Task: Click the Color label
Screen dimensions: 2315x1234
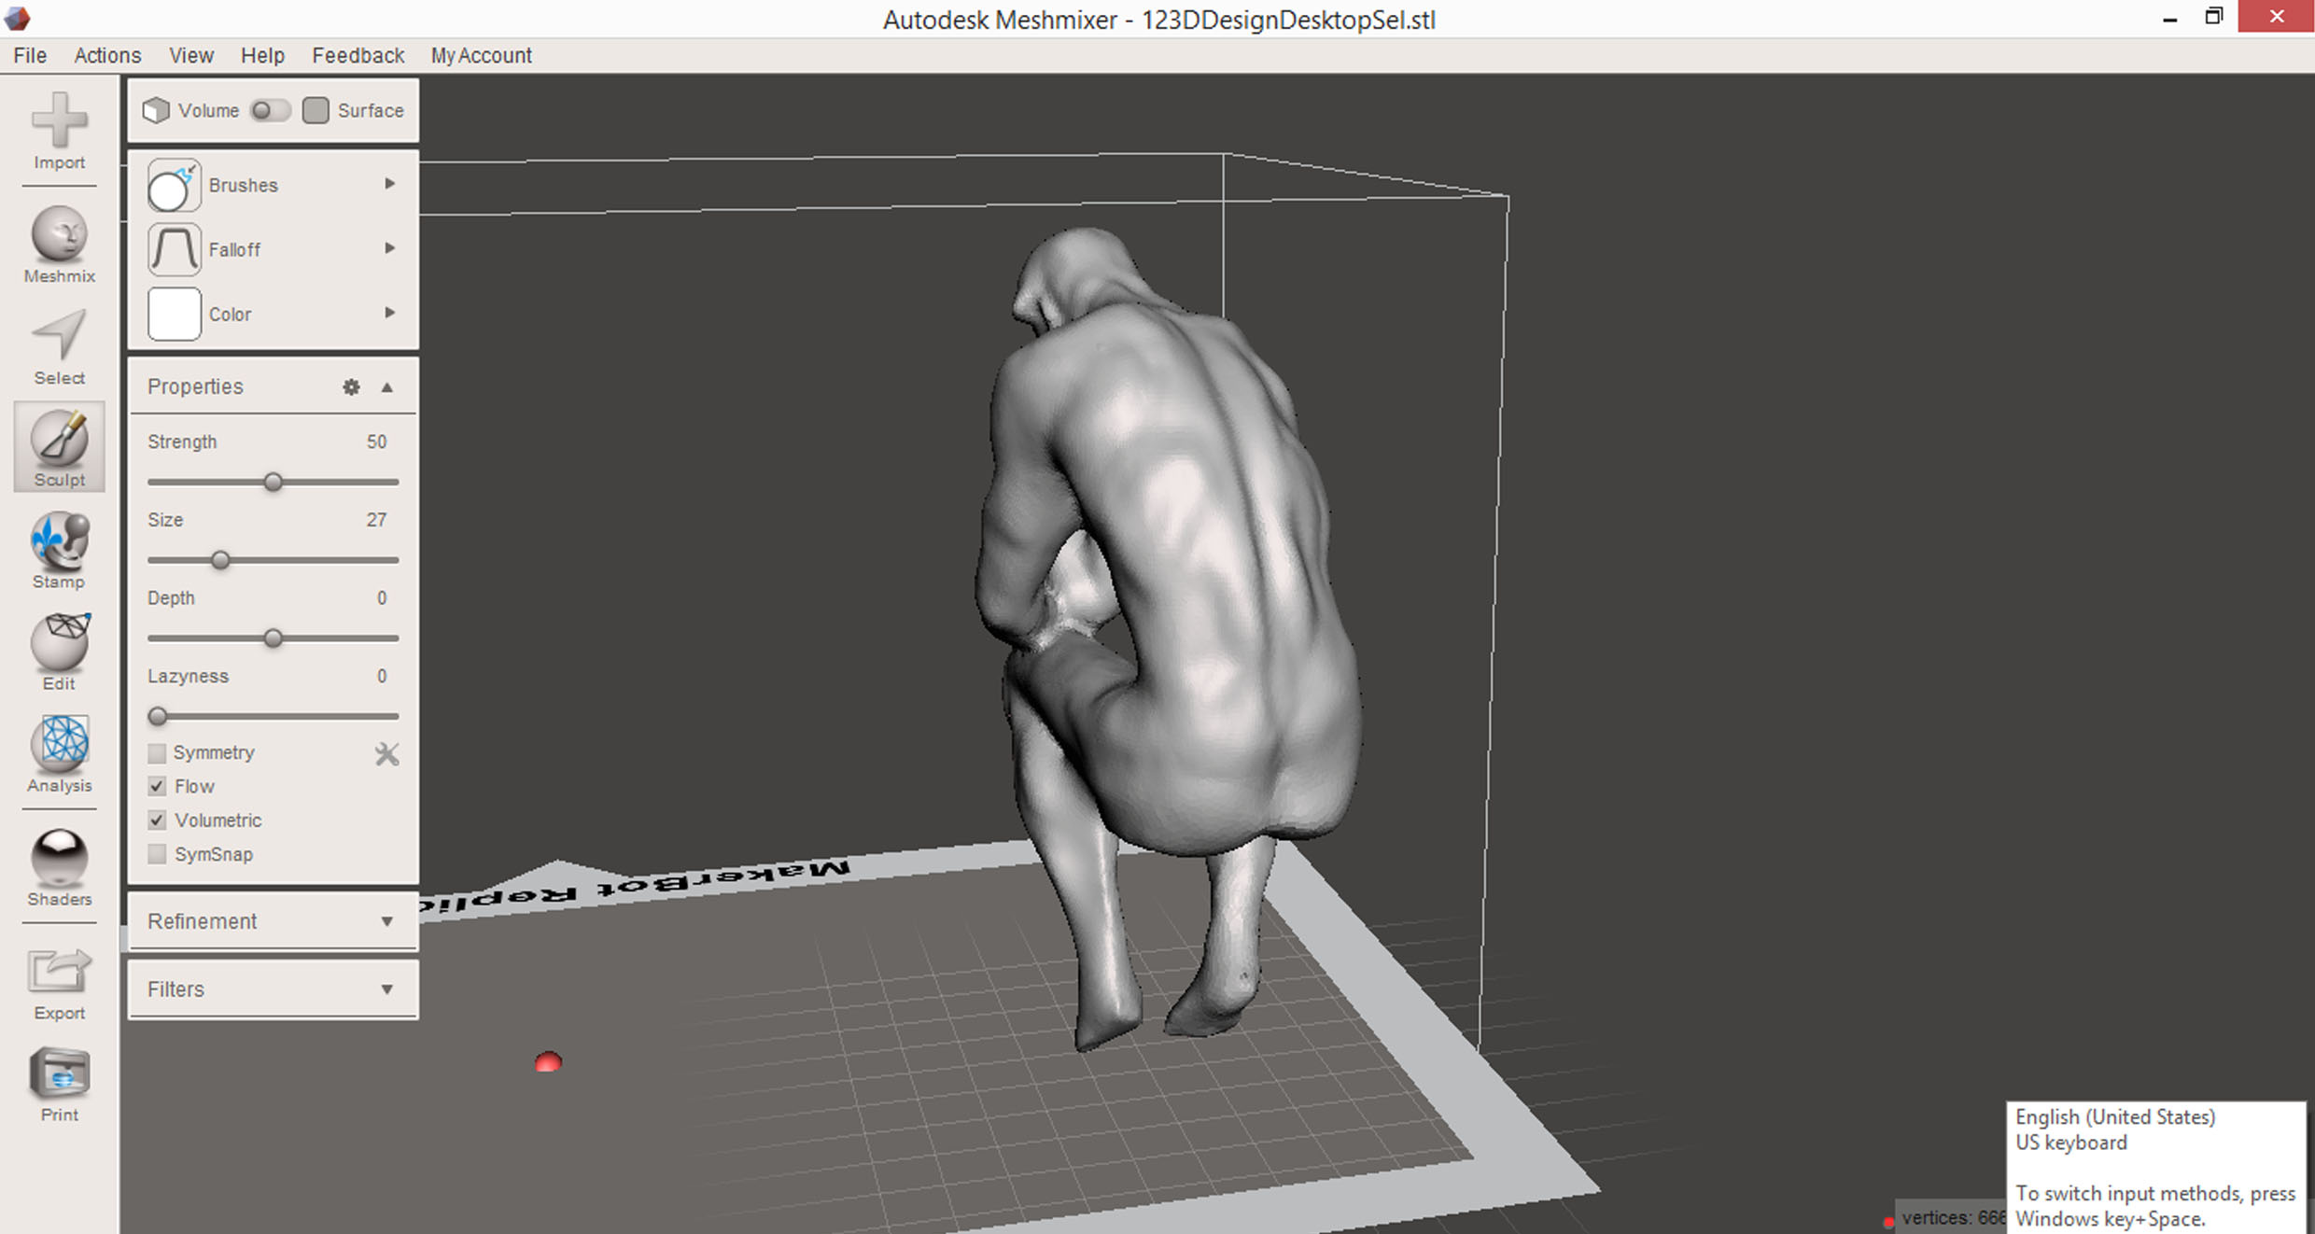Action: click(230, 314)
